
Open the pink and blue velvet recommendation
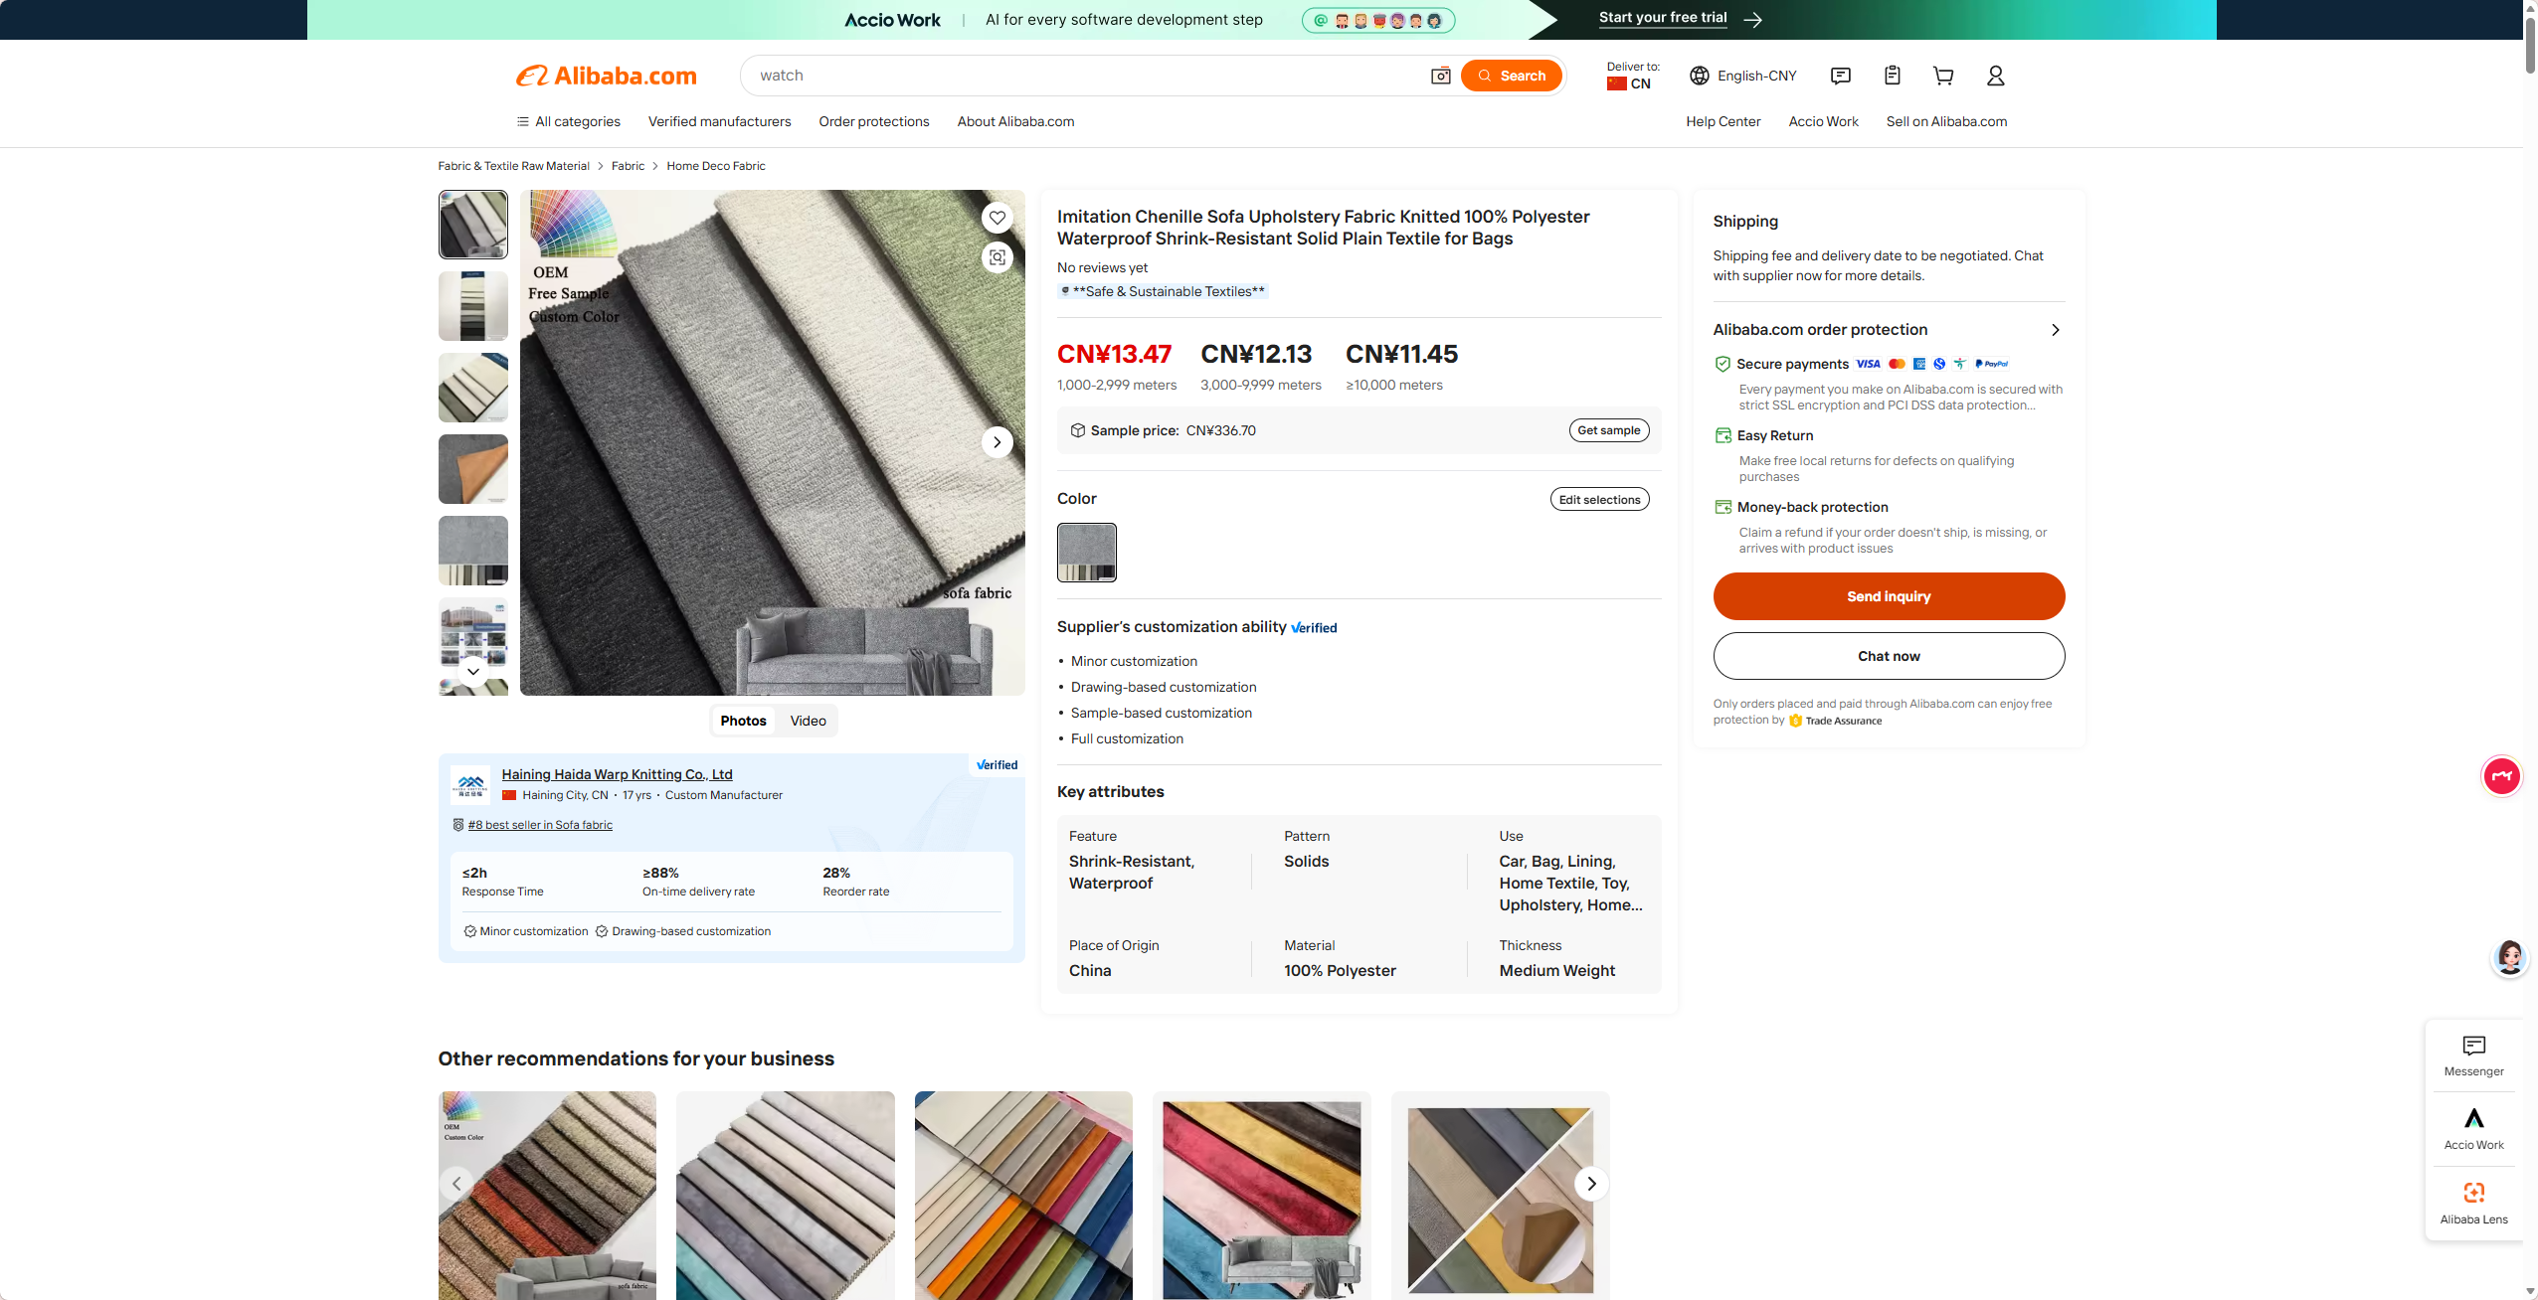tap(1262, 1196)
